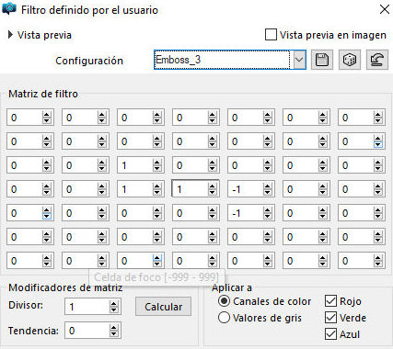Uncheck the Rojo channel checkbox
This screenshot has width=393, height=349.
click(330, 301)
